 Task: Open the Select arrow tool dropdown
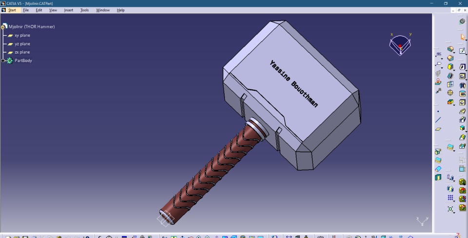(x=466, y=40)
